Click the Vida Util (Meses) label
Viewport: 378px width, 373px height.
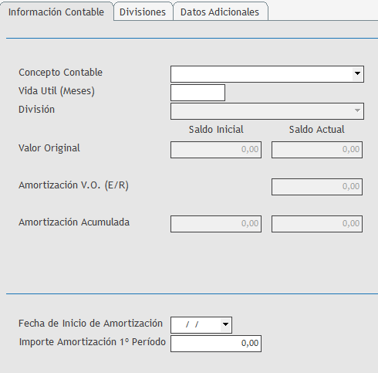pyautogui.click(x=56, y=91)
